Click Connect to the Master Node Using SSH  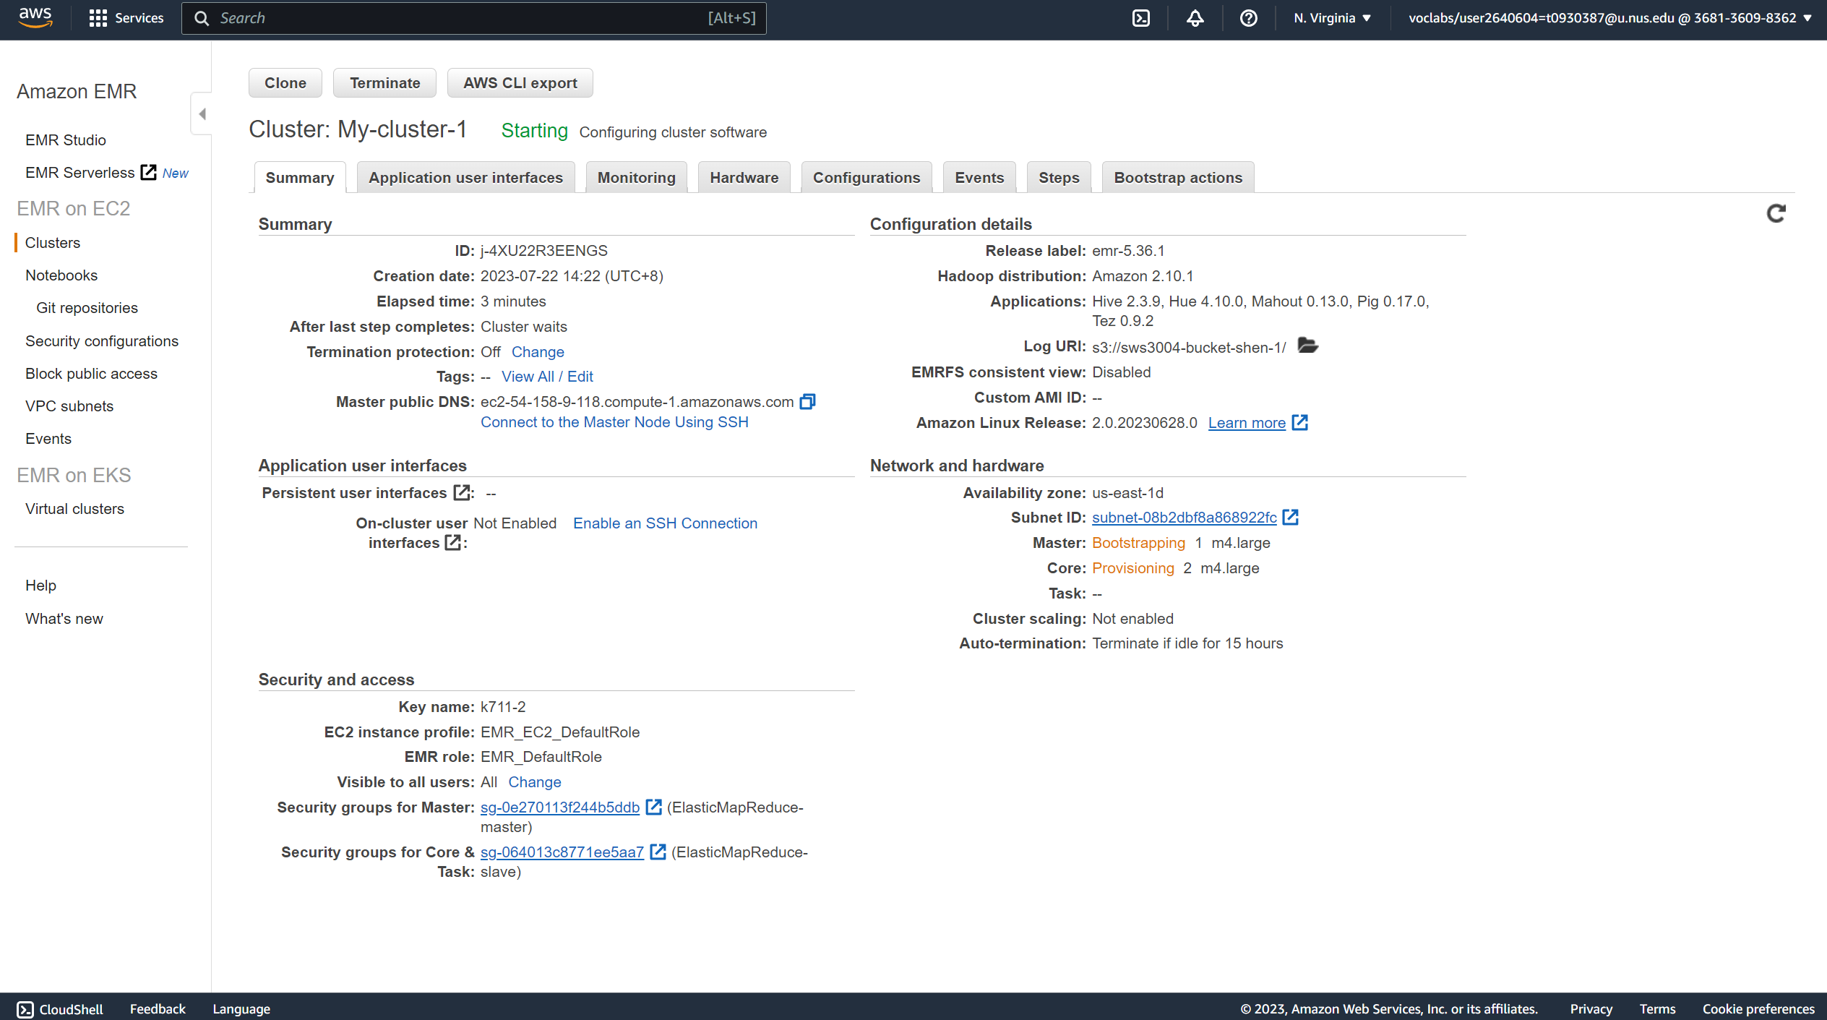click(614, 422)
